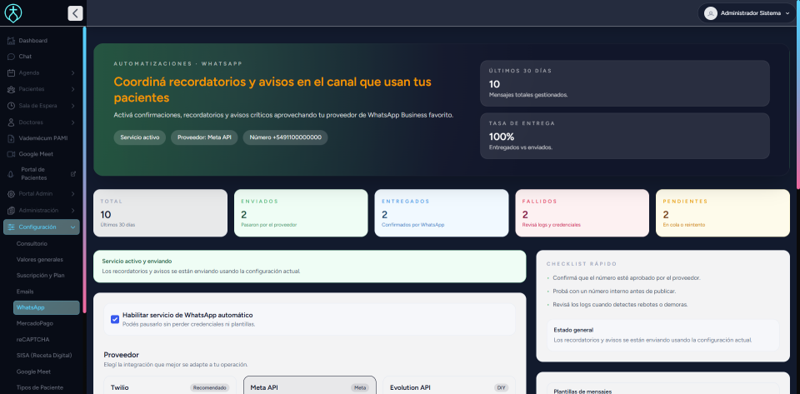The image size is (800, 394).
Task: Click the Fallidos stats card
Action: (x=582, y=212)
